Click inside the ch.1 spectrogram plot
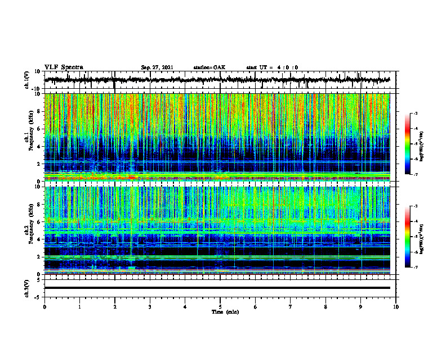The width and height of the screenshot is (446, 344). [217, 137]
